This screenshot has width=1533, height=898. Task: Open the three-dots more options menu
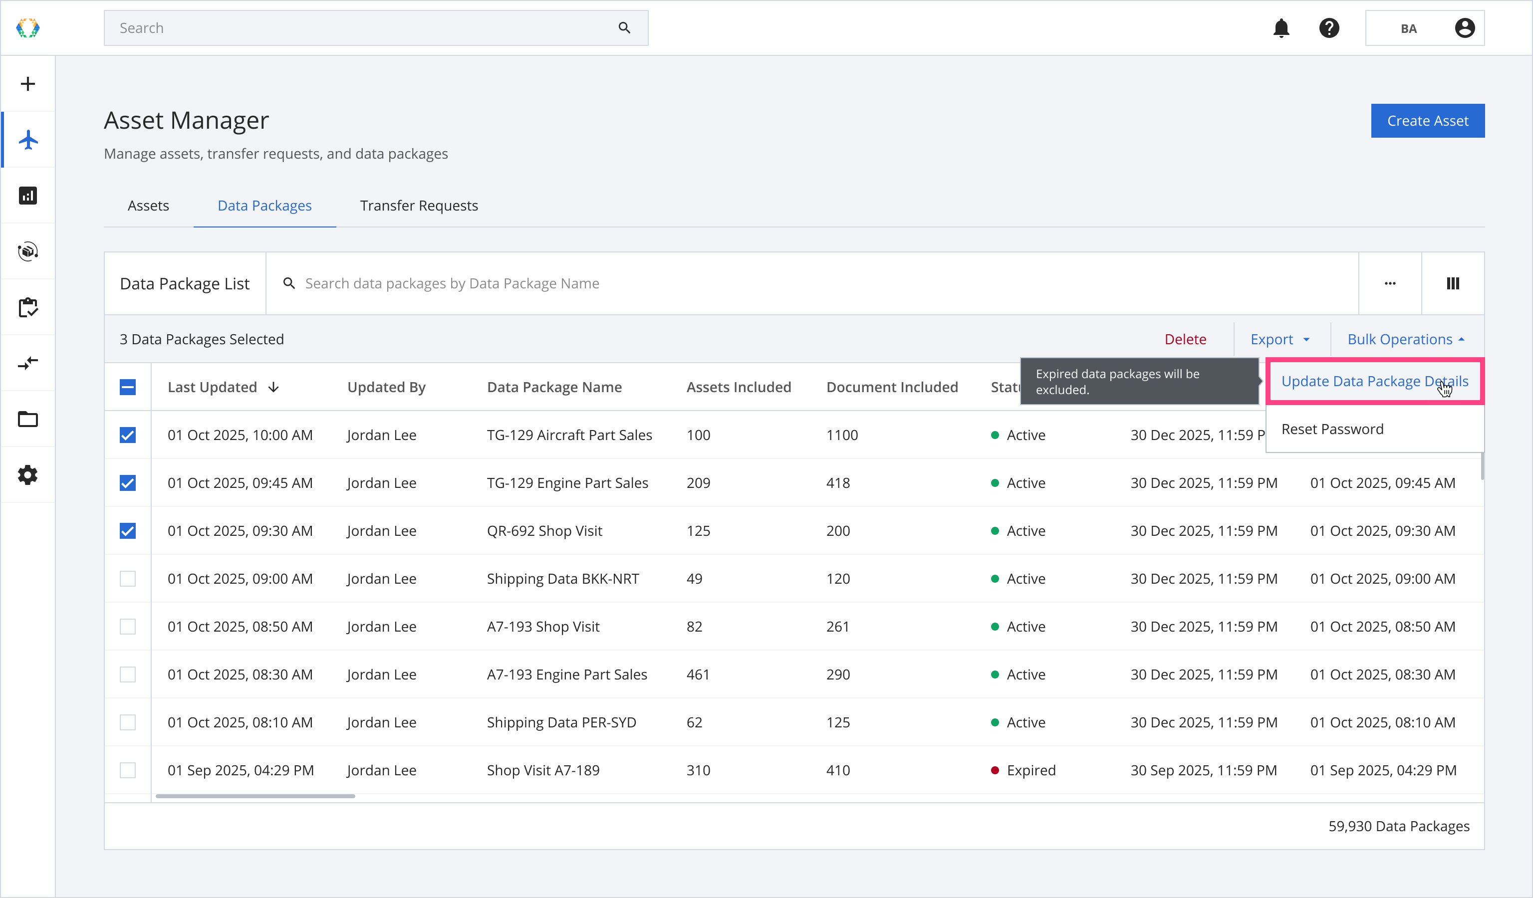pyautogui.click(x=1389, y=283)
